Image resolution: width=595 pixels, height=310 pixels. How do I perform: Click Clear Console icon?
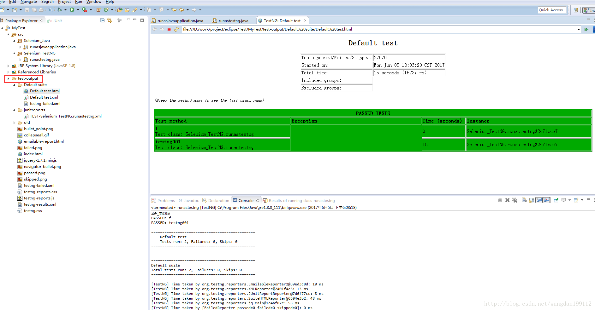524,200
